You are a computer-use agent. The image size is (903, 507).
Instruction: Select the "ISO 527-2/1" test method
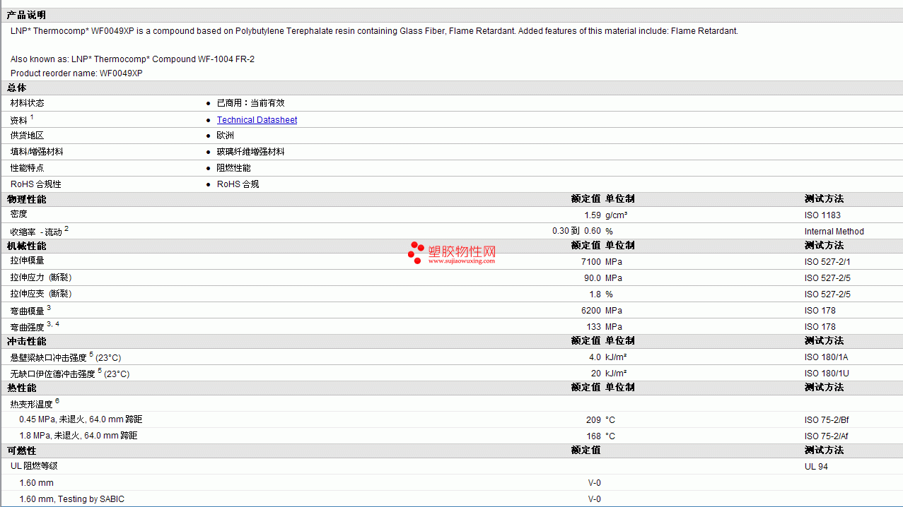coord(827,262)
